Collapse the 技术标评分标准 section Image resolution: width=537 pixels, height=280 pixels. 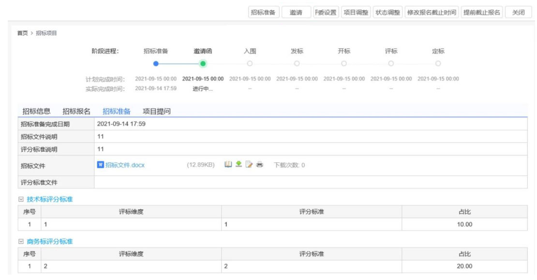(20, 199)
